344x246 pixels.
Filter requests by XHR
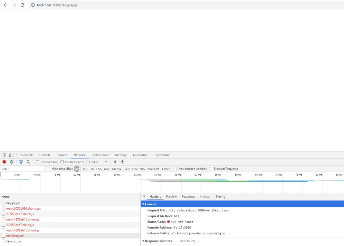(x=85, y=169)
